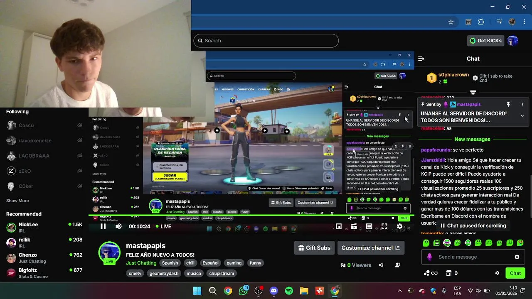Open browser media control icon

pyautogui.click(x=500, y=22)
